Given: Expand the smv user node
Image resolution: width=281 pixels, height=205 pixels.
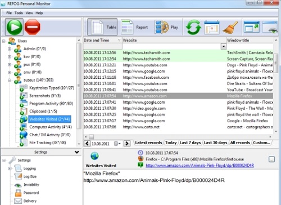Looking at the screenshot, I should pyautogui.click(x=10, y=72).
